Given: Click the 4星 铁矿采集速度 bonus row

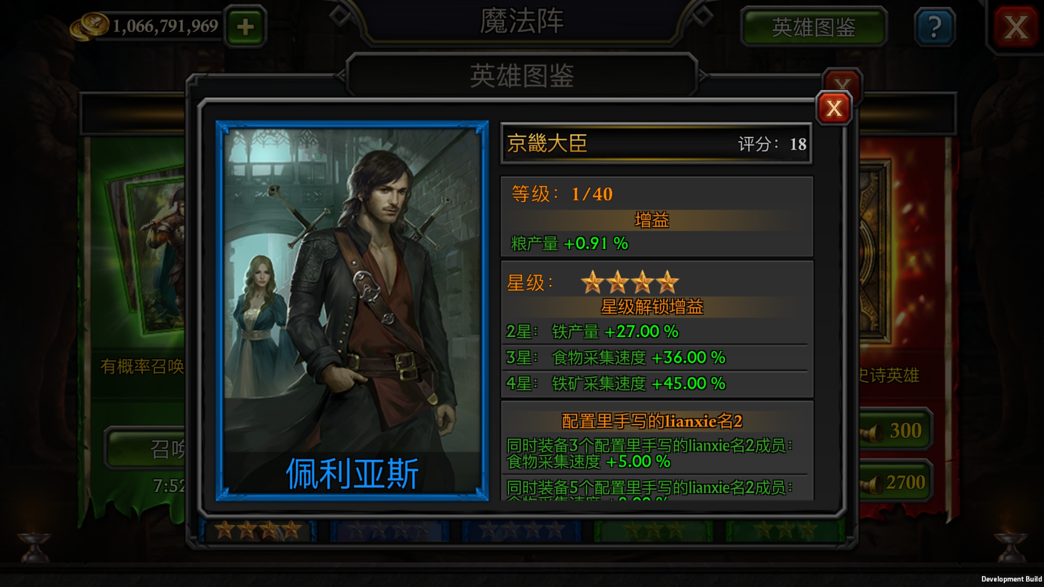Looking at the screenshot, I should [x=656, y=383].
